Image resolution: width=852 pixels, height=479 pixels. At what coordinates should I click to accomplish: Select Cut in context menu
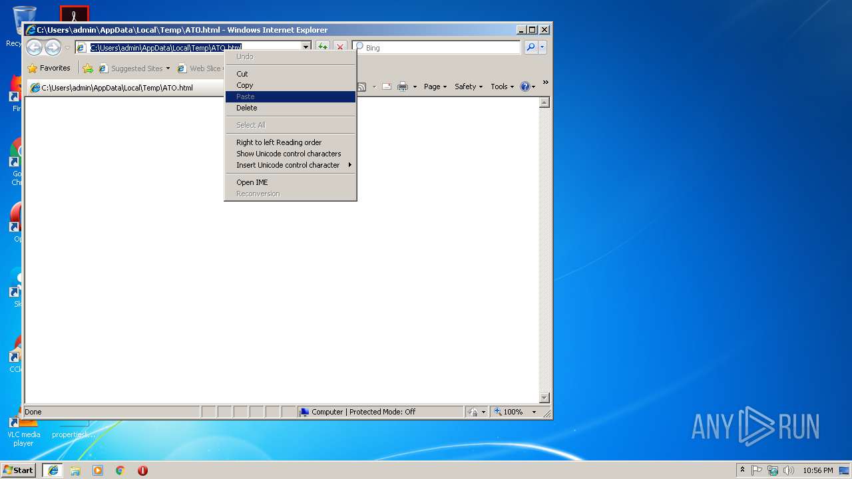[x=290, y=74]
